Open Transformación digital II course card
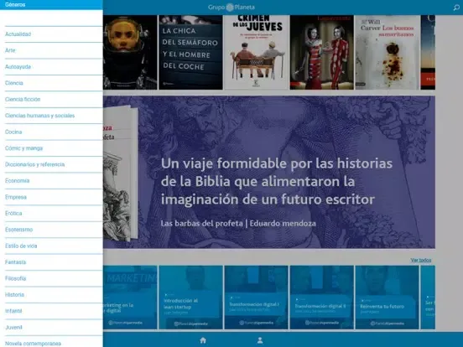 tap(321, 298)
